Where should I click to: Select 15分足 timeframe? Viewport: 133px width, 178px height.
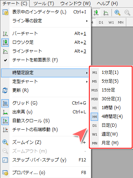click(108, 90)
